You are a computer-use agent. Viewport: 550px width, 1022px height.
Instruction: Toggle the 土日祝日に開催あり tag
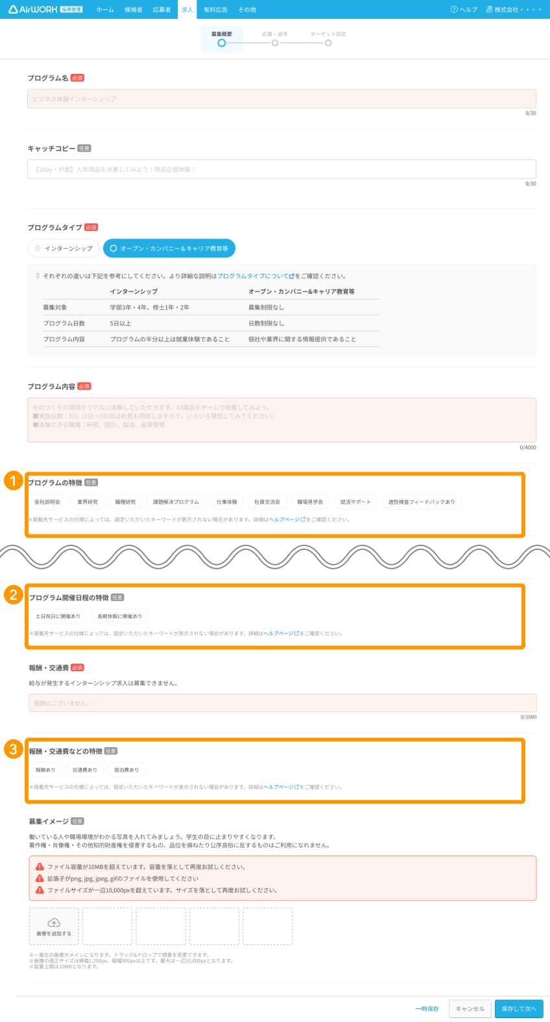tap(58, 616)
